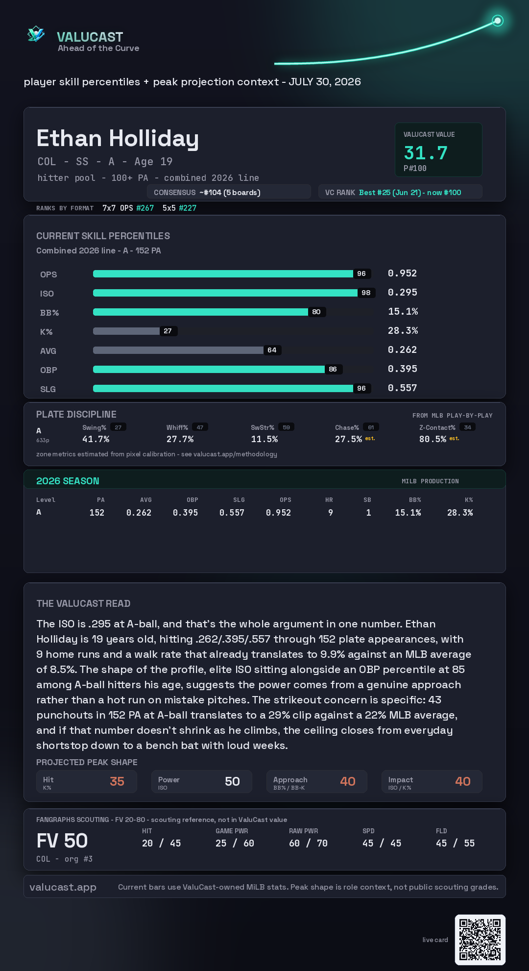Click the 7x7 OPS #267 rank
This screenshot has width=529, height=971.
[x=128, y=208]
